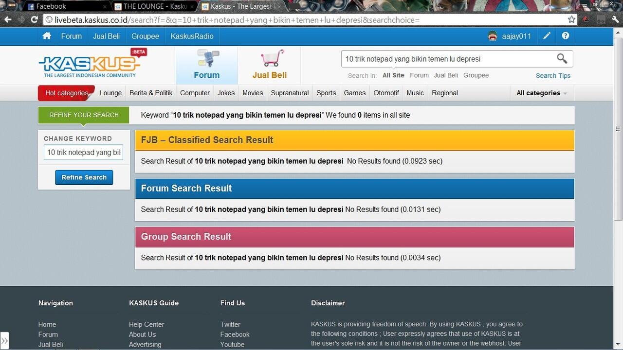Open the Movies category
623x350 pixels.
[x=253, y=93]
